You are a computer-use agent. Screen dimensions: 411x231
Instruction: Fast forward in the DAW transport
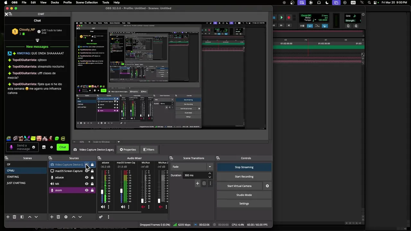point(281,25)
